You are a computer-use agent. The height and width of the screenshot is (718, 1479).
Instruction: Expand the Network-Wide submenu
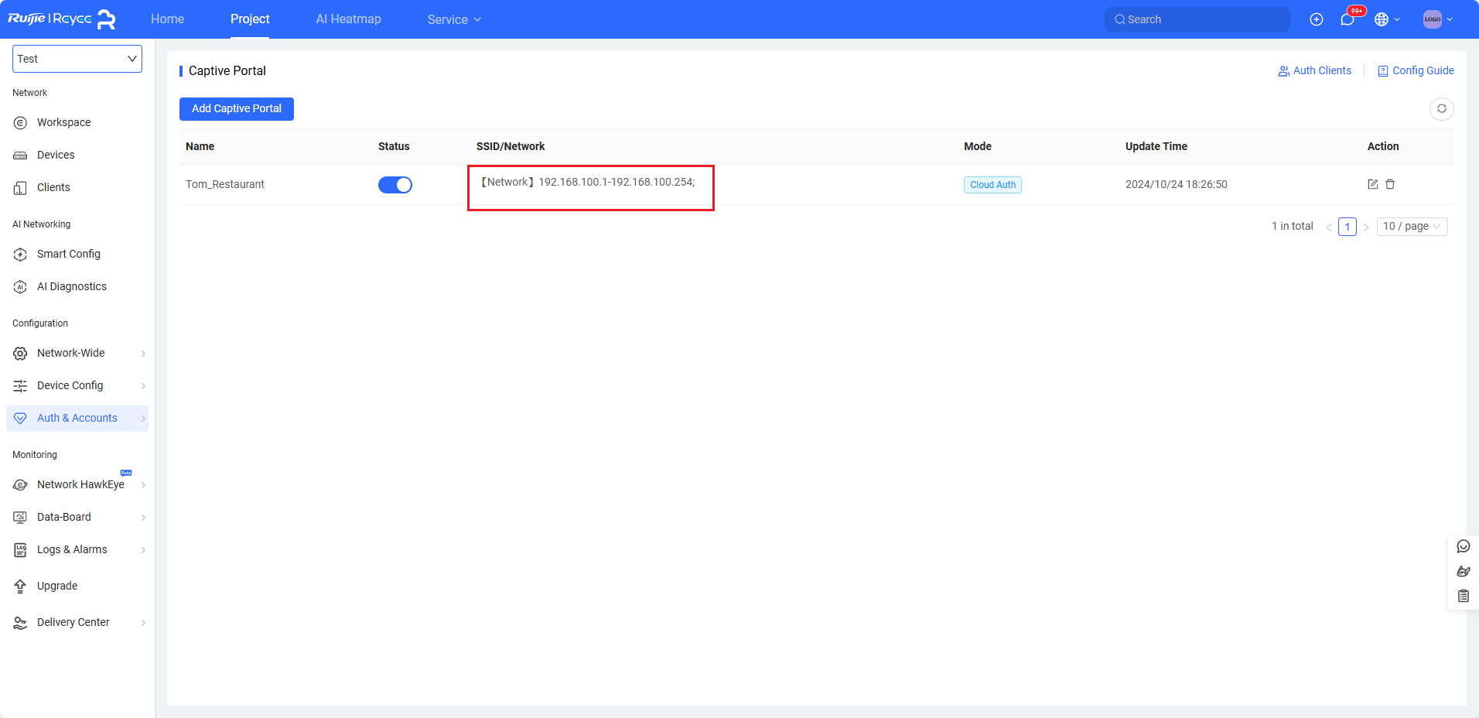click(143, 354)
